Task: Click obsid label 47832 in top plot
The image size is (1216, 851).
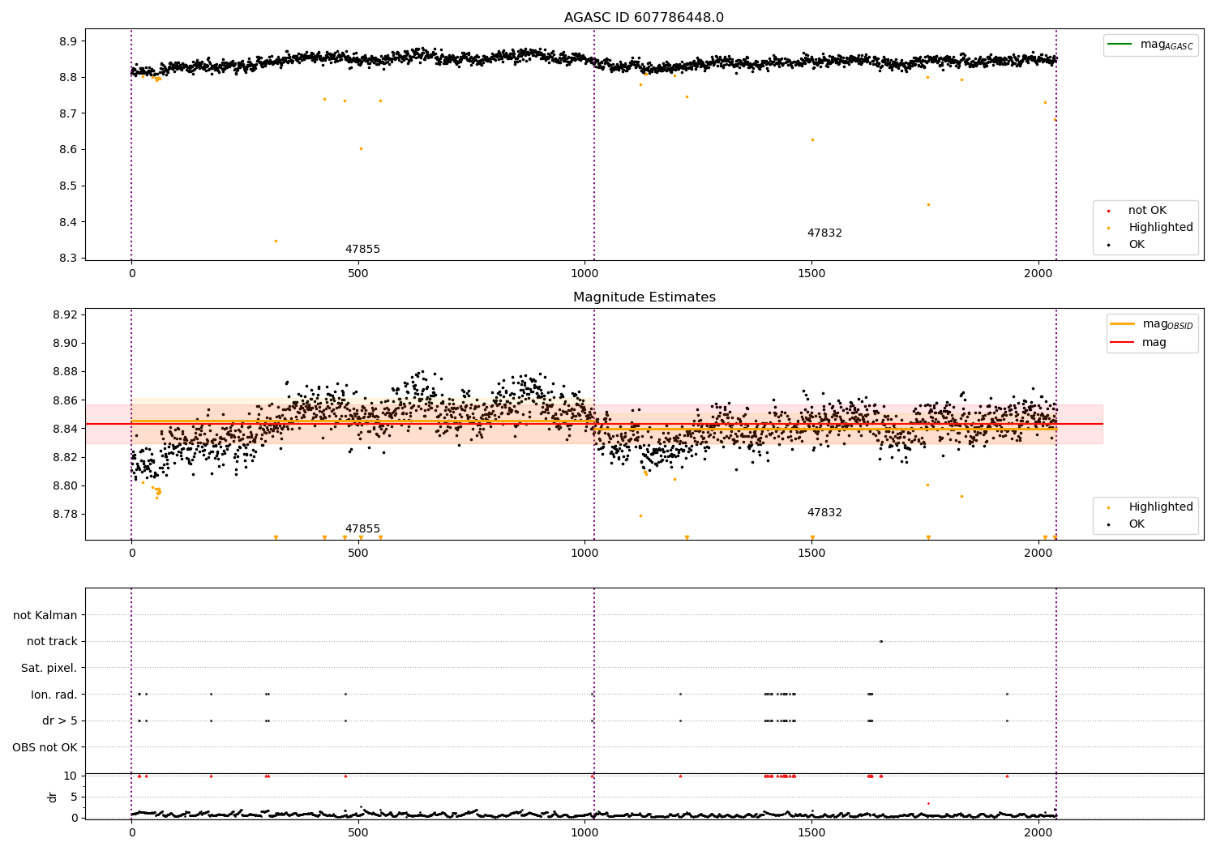Action: (x=824, y=233)
